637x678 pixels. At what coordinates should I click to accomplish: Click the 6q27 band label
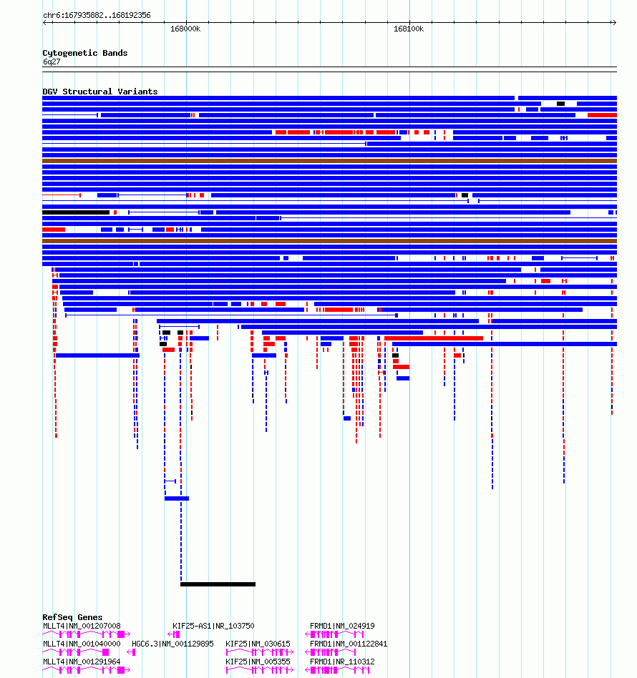(52, 62)
